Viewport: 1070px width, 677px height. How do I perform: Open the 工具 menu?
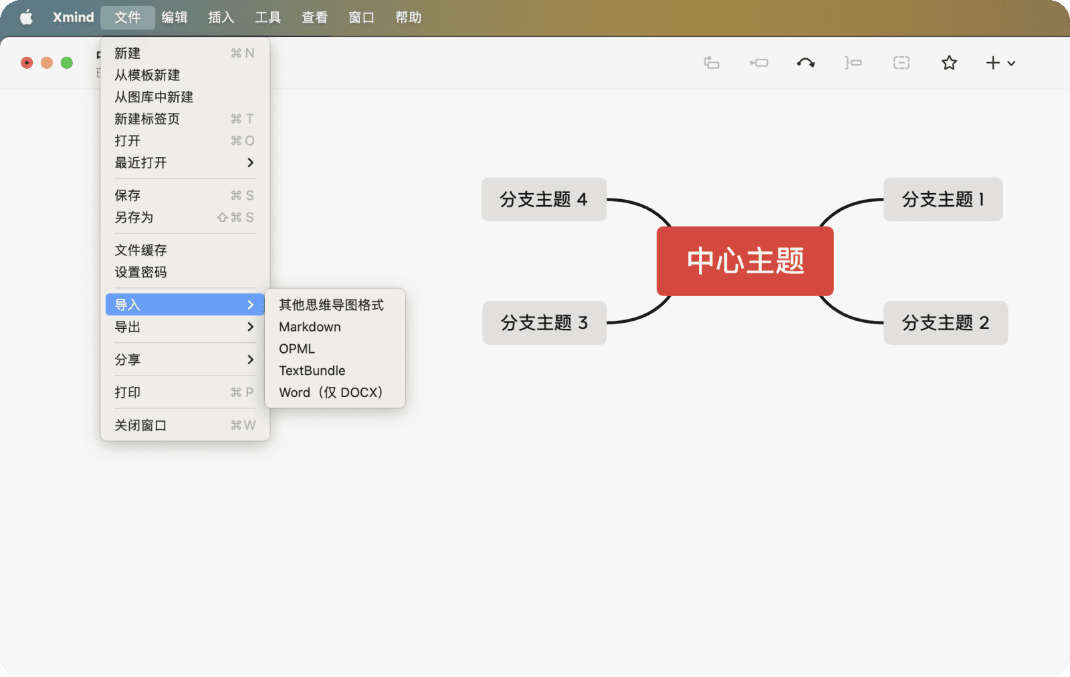point(267,17)
